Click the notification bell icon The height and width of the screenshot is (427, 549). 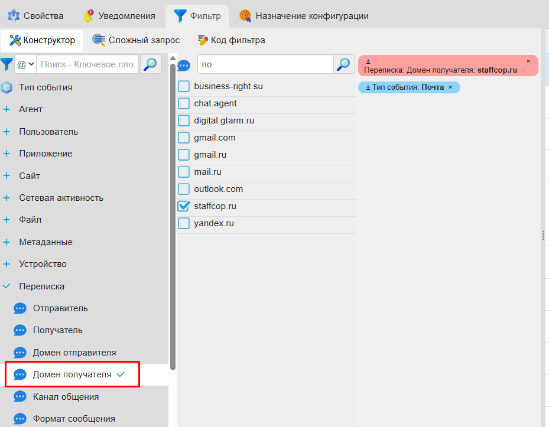point(87,16)
